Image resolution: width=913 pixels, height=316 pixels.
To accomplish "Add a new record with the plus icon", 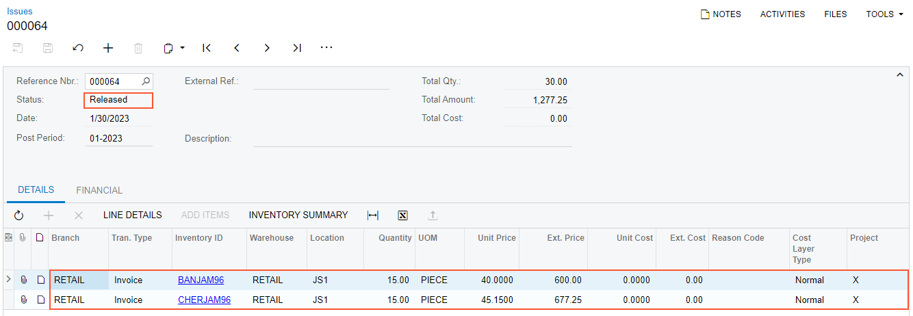I will tap(108, 48).
